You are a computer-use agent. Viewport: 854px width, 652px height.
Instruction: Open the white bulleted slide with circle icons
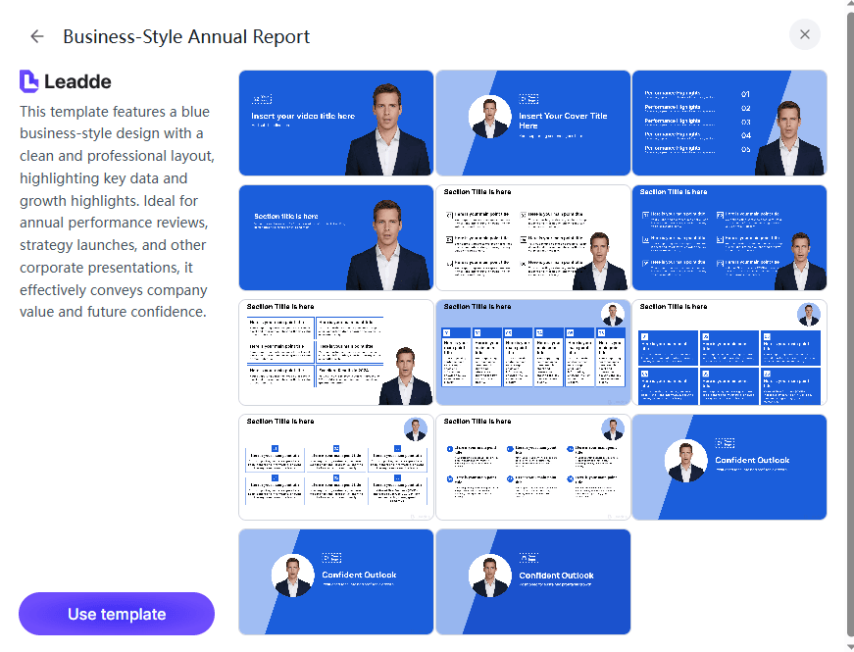click(532, 467)
